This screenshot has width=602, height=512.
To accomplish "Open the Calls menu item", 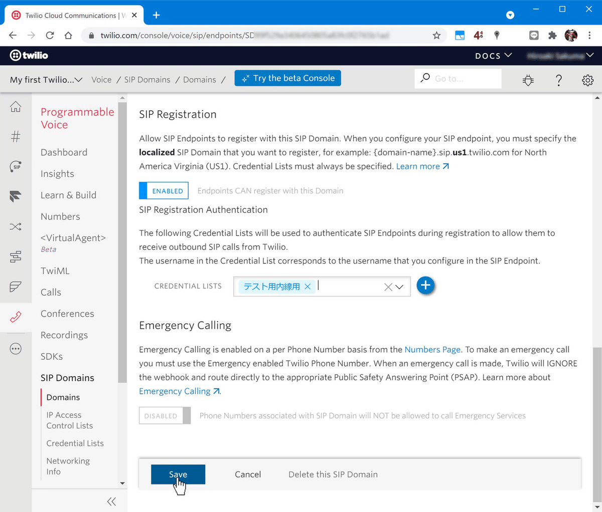I will pyautogui.click(x=51, y=292).
